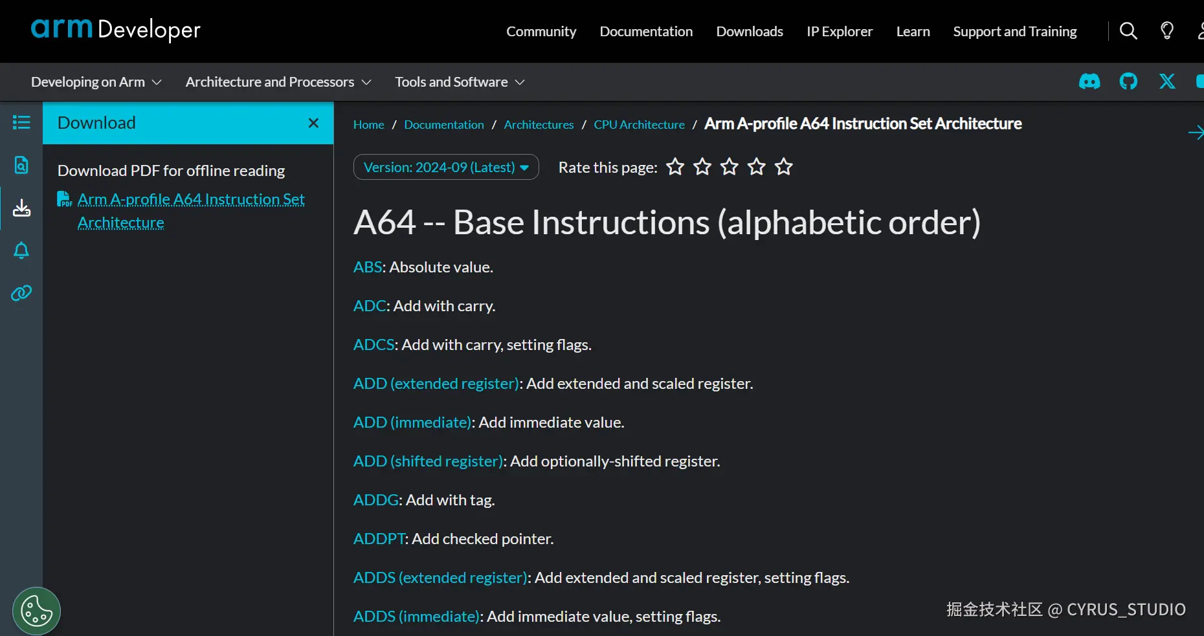This screenshot has width=1204, height=636.
Task: Click the 'Download PDF for offline reading' text
Action: pos(172,171)
